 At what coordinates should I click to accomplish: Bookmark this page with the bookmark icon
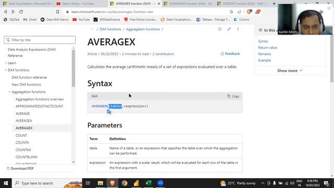point(57,11)
